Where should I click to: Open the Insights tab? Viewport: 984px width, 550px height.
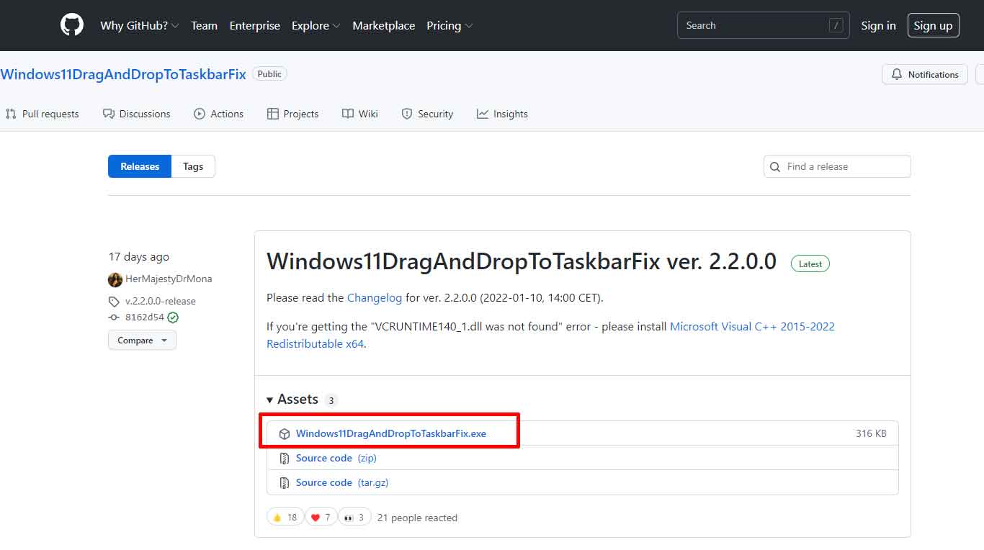[x=502, y=114]
